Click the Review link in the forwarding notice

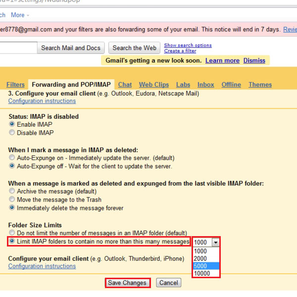[290, 29]
